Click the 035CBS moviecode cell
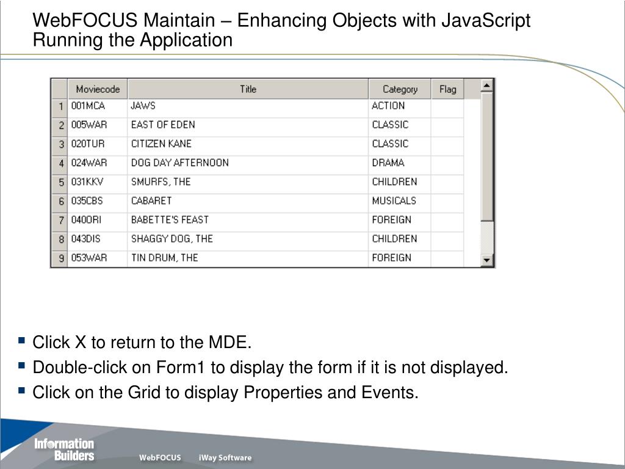Image resolution: width=625 pixels, height=469 pixels. tap(98, 203)
